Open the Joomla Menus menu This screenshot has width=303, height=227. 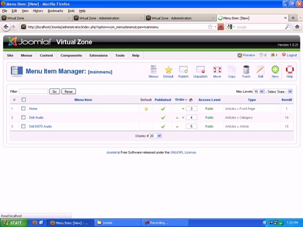(27, 55)
